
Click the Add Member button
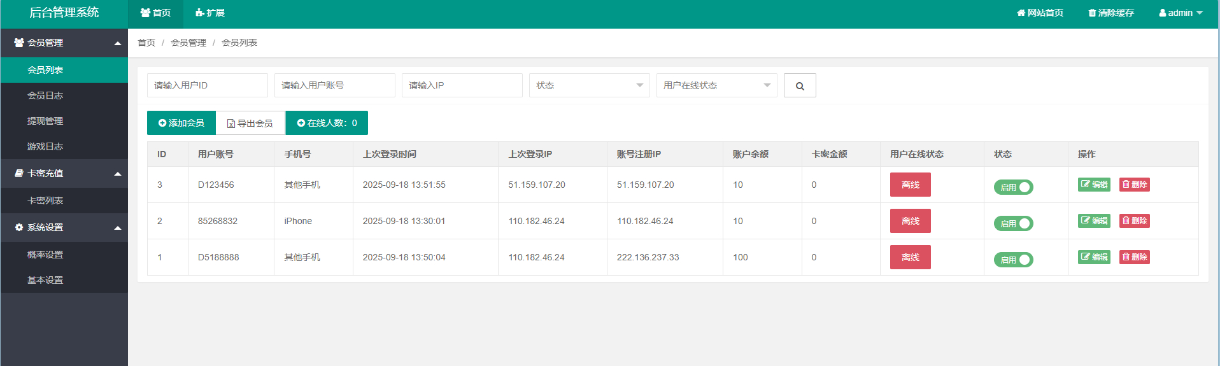[181, 123]
